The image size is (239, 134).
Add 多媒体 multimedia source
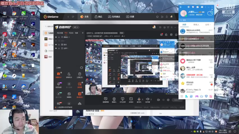coord(131,100)
